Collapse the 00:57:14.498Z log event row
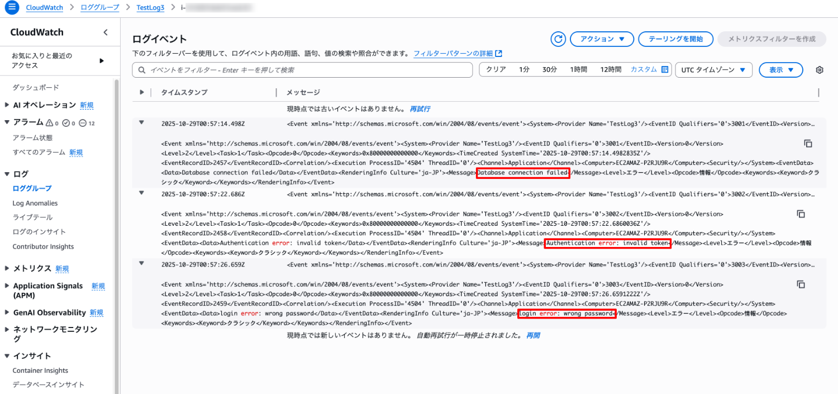 pyautogui.click(x=141, y=122)
